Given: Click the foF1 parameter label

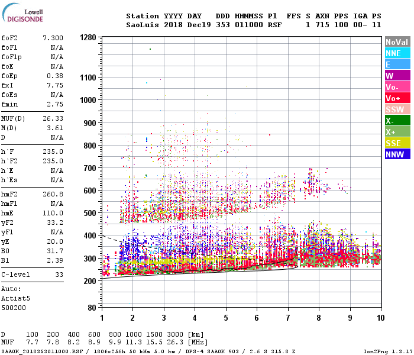Looking at the screenshot, I should click(x=9, y=47).
